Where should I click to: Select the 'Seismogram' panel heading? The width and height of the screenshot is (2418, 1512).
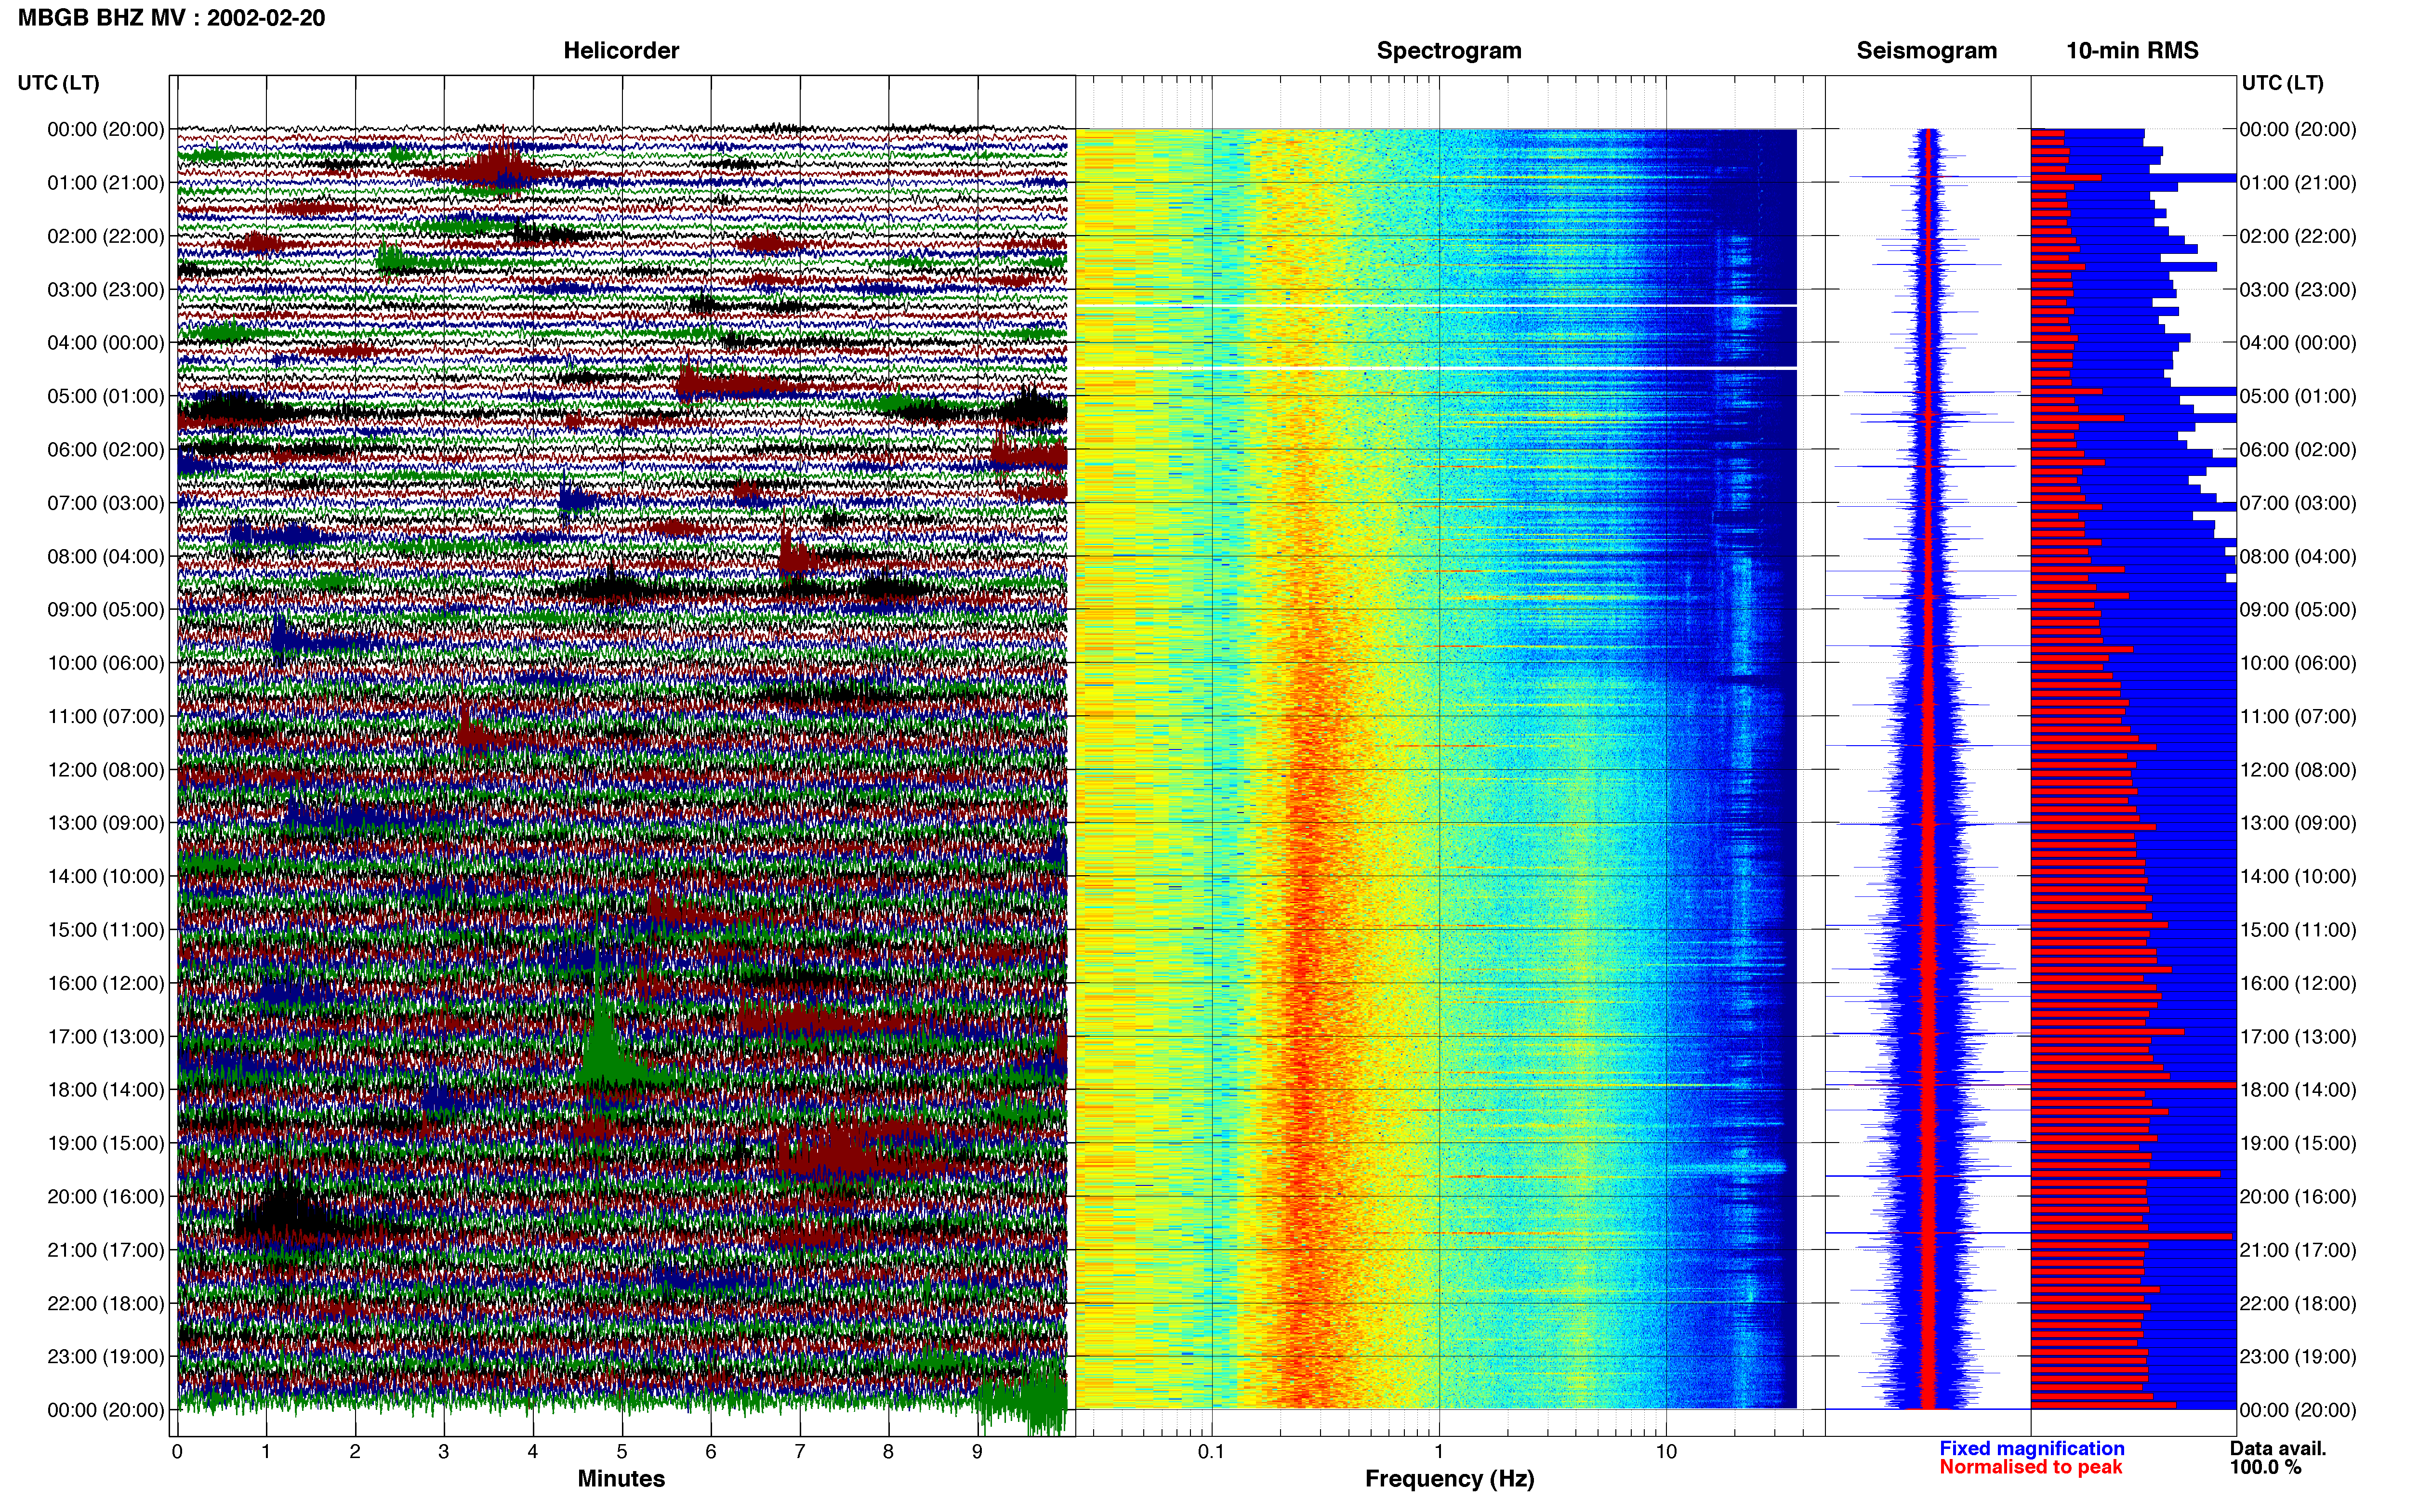tap(1926, 51)
